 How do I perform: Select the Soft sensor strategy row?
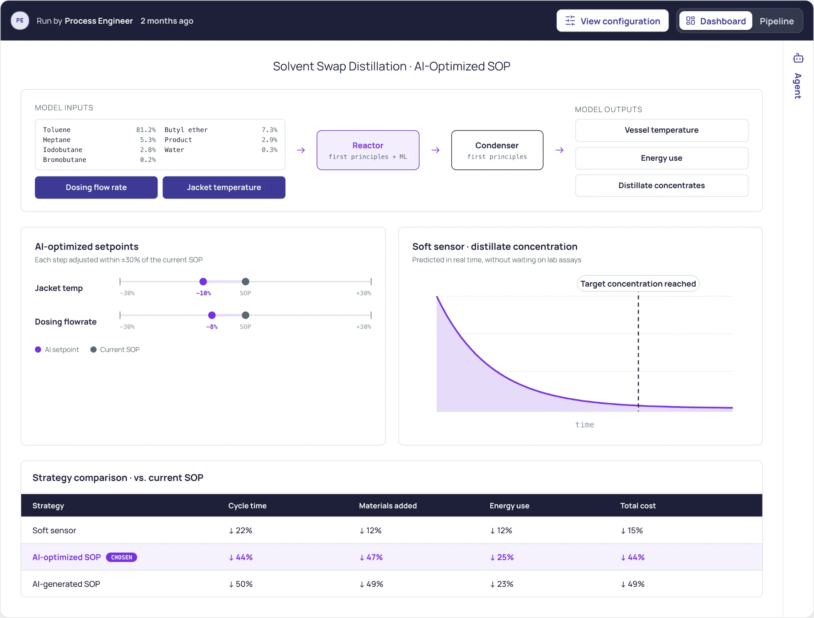[x=391, y=530]
